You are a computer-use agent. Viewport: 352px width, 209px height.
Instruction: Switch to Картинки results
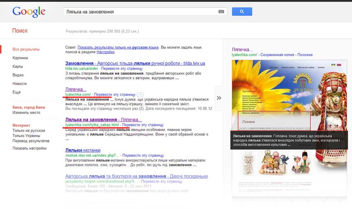20,58
